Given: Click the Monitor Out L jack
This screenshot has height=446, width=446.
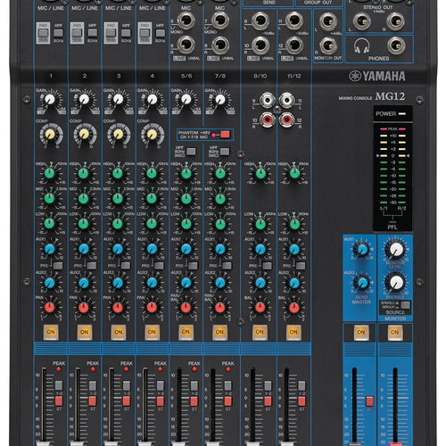Looking at the screenshot, I should [328, 21].
